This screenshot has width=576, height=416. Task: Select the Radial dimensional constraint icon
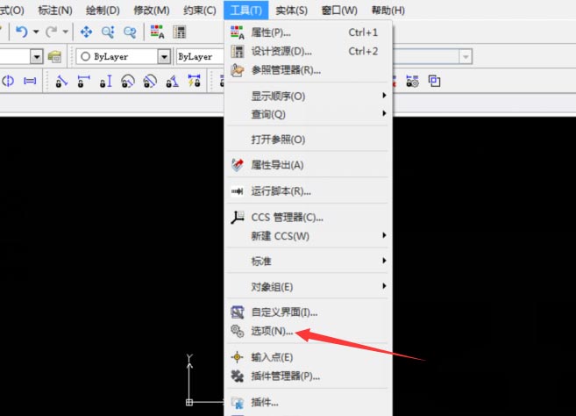128,81
